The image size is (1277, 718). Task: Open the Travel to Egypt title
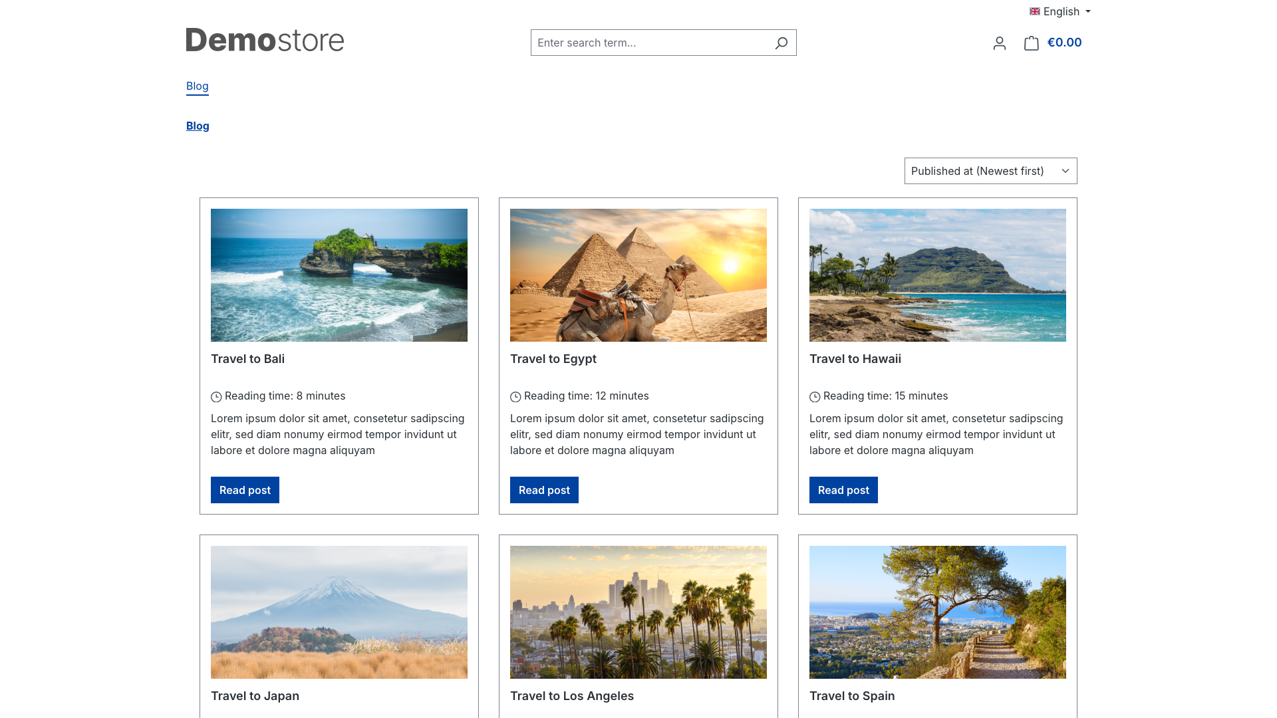553,359
